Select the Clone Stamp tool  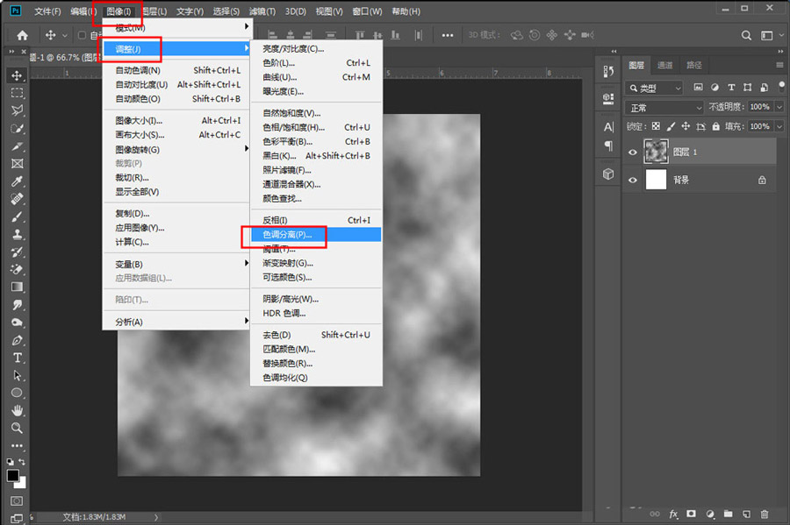[17, 234]
